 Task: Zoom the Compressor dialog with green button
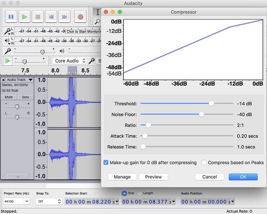(x=120, y=12)
